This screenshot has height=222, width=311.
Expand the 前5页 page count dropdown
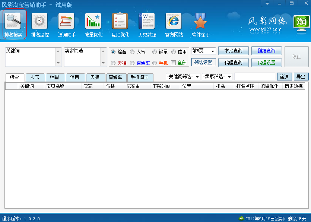(x=213, y=51)
